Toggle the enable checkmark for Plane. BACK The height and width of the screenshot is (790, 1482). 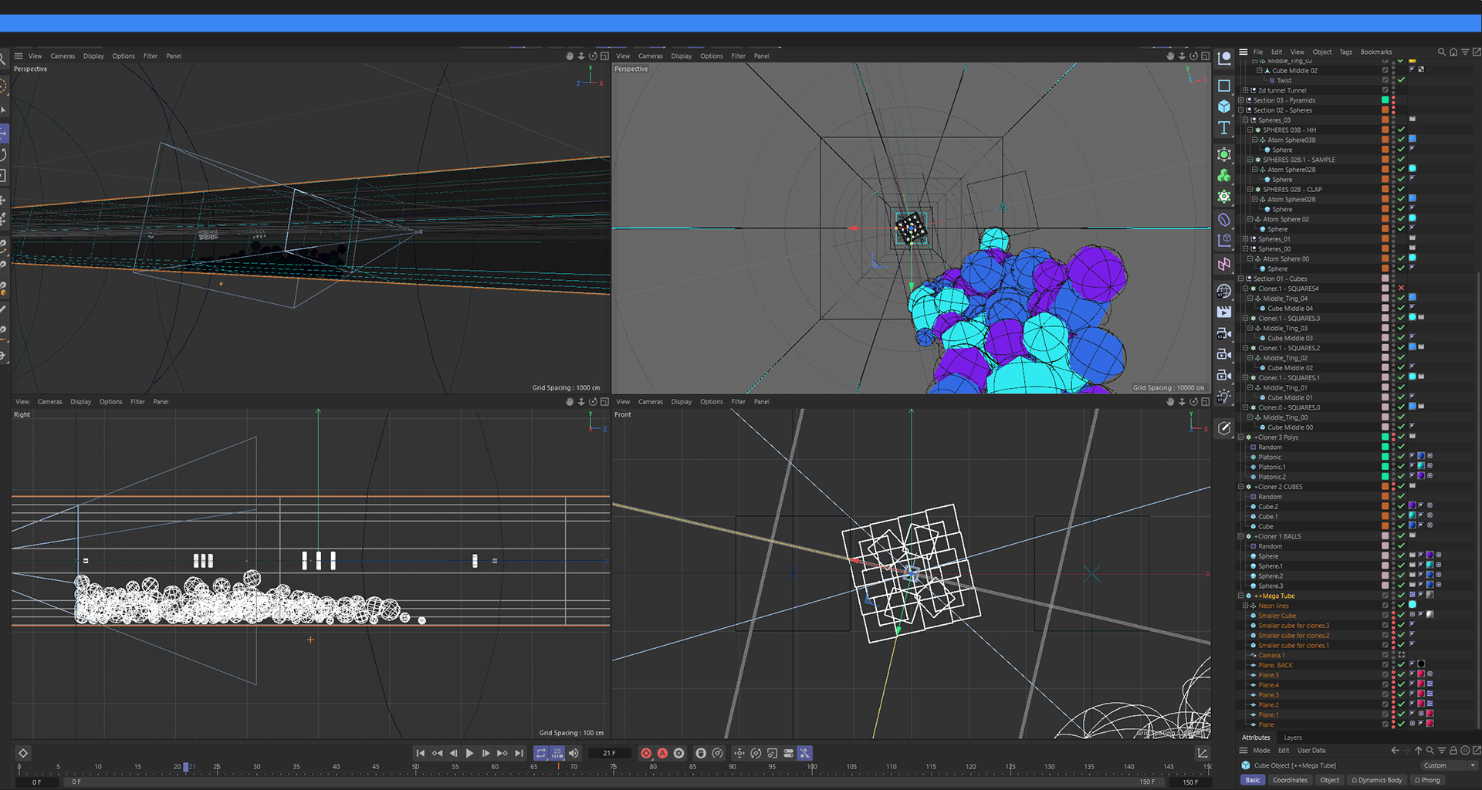point(1401,664)
